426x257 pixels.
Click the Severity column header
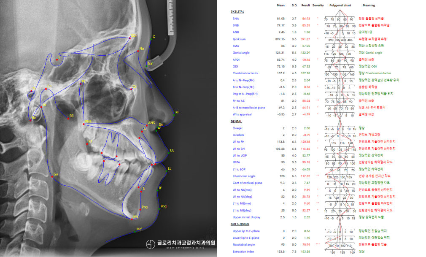(x=318, y=5)
